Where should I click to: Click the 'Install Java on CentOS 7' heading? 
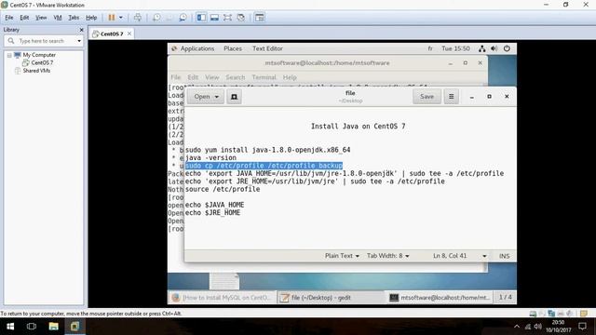tap(358, 127)
